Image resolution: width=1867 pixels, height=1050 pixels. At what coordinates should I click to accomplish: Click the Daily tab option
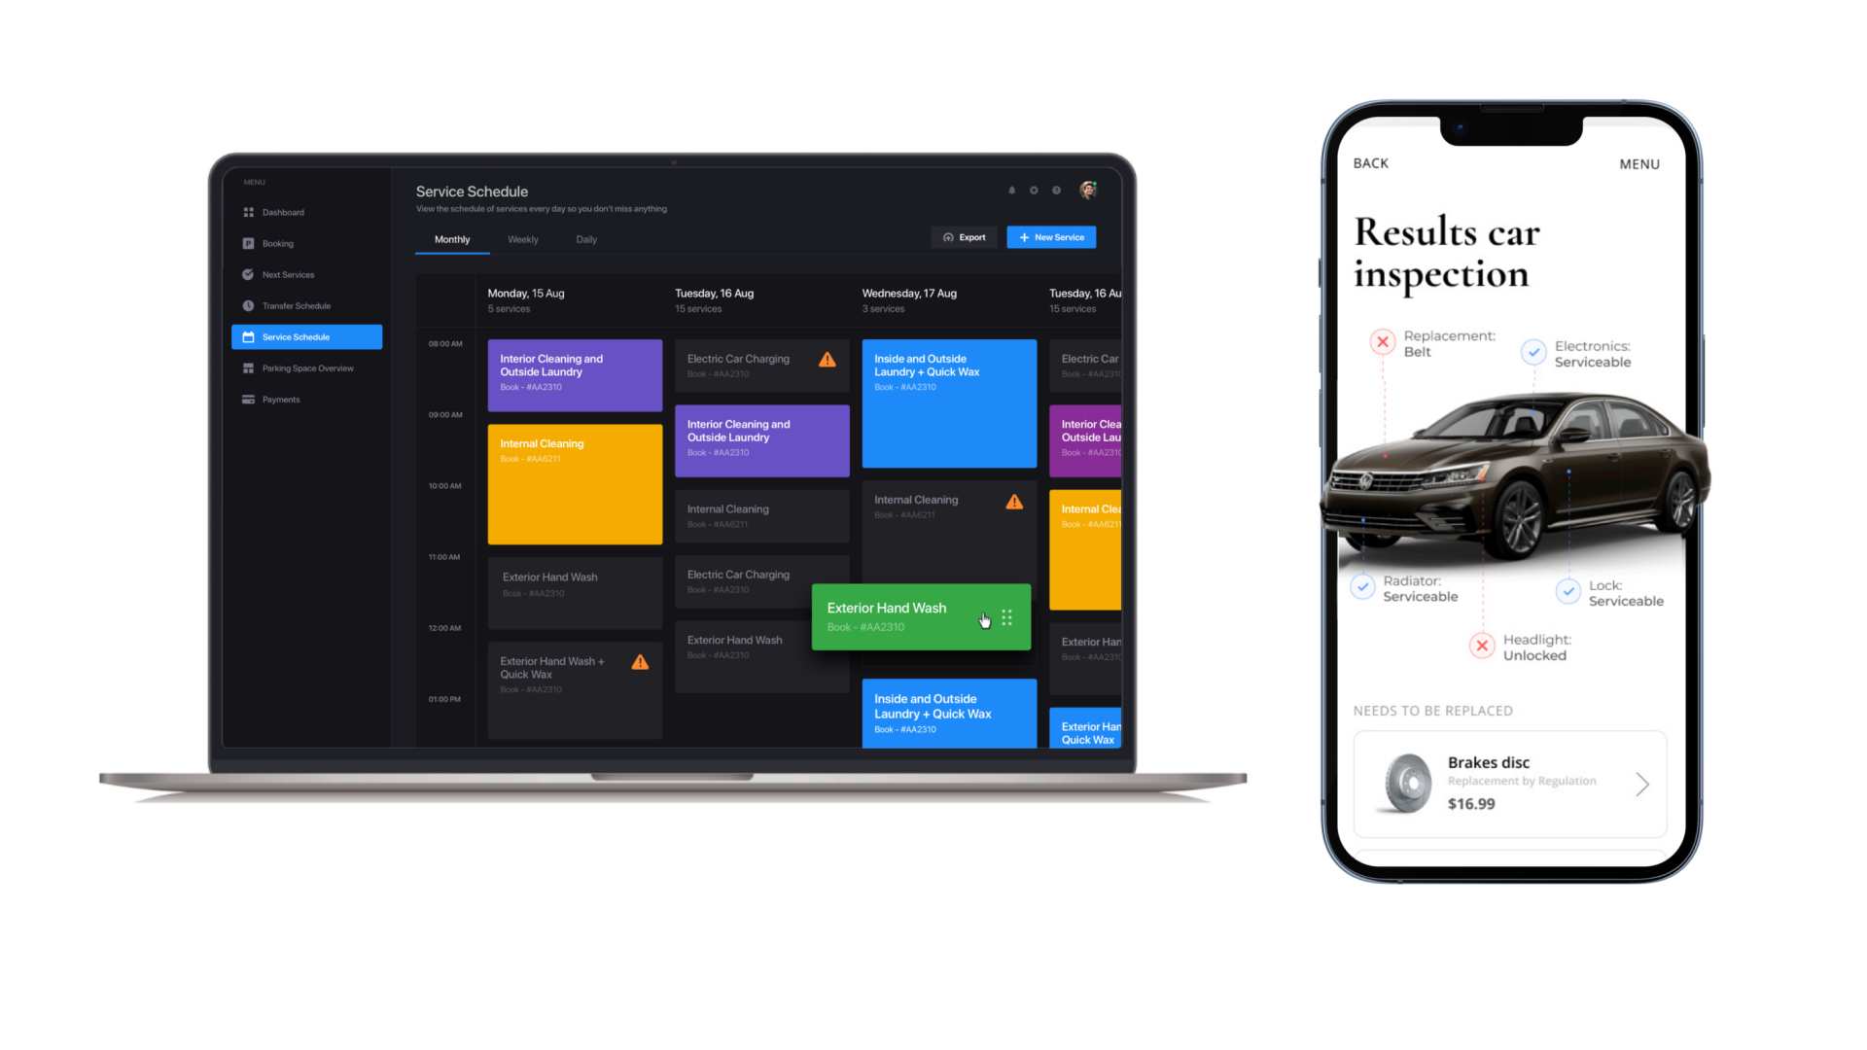tap(584, 240)
